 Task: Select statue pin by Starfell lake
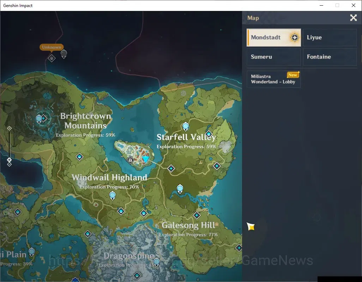click(x=180, y=189)
